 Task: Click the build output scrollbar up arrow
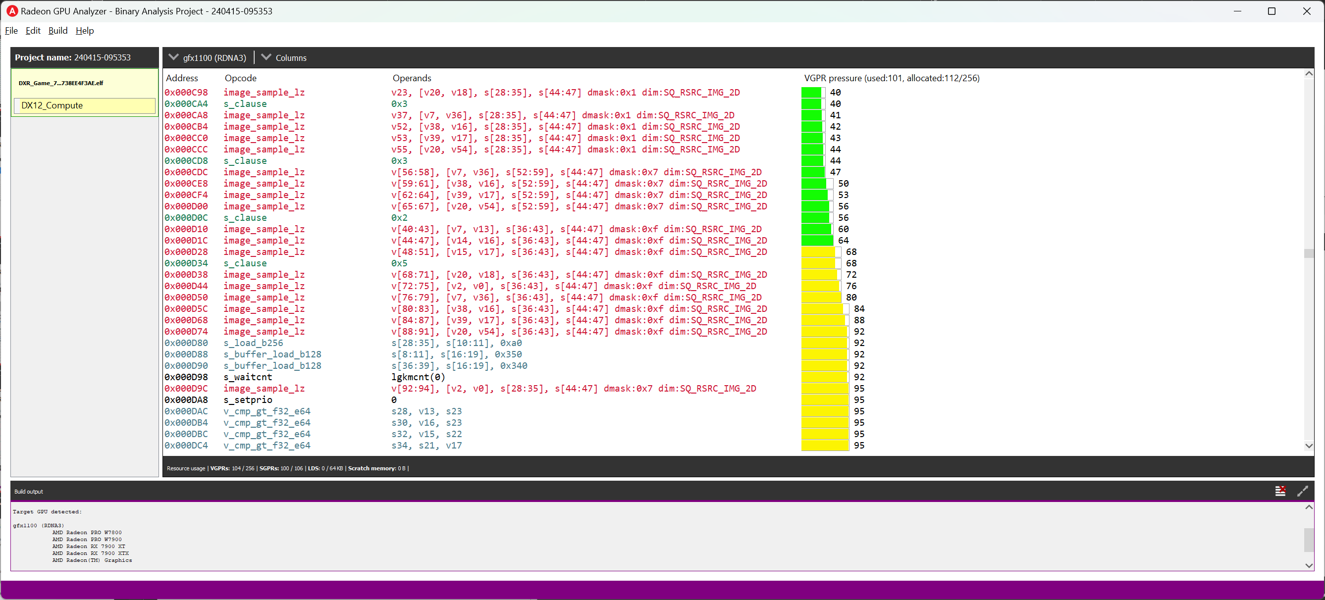pos(1309,507)
